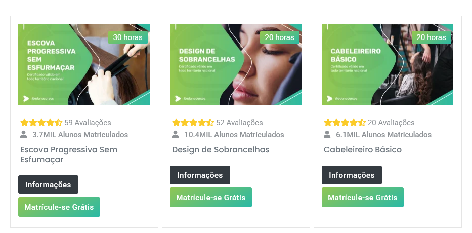Click person icon beside 3.7MIL Alunos Matriculados
This screenshot has width=472, height=233.
click(x=23, y=134)
